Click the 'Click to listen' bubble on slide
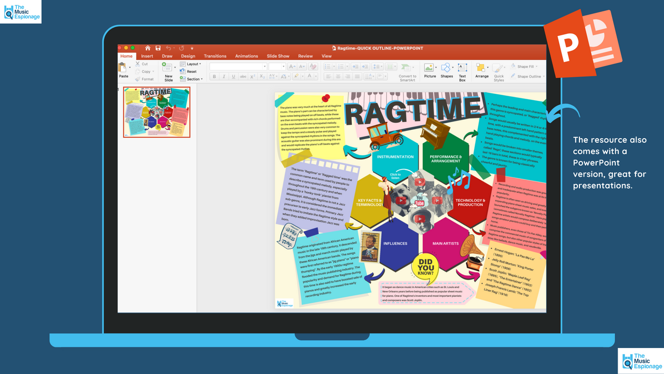 395,176
